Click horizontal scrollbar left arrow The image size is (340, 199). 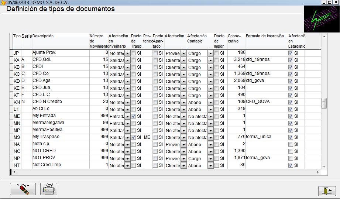click(14, 172)
